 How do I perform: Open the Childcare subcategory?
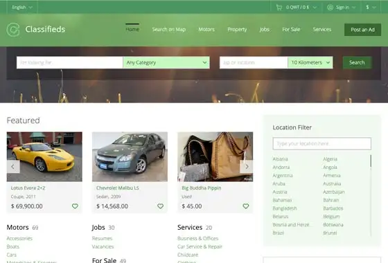pos(188,255)
